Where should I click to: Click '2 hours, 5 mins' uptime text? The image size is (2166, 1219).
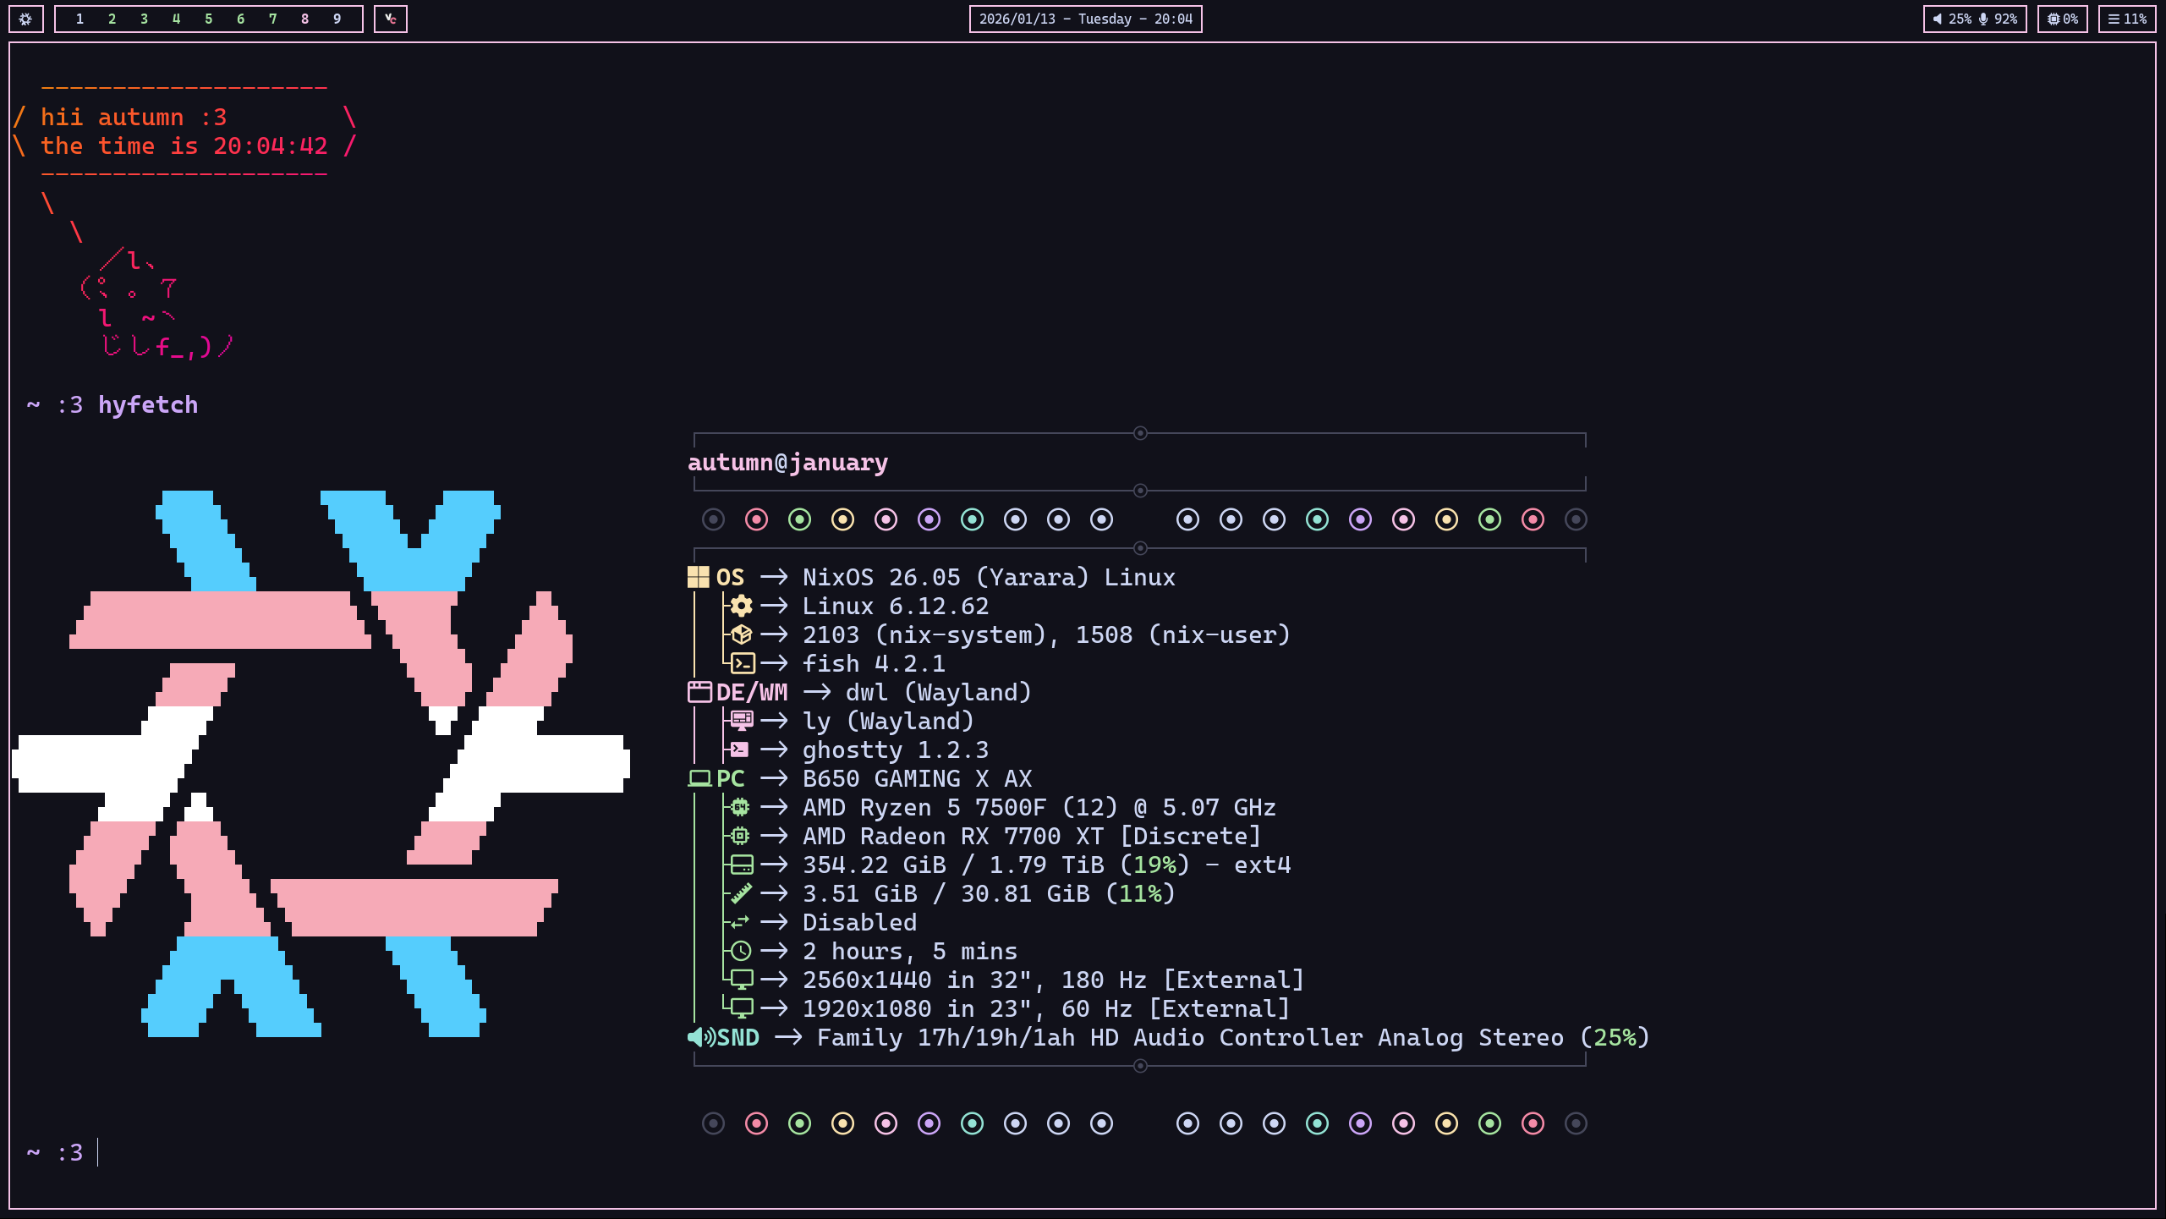(x=910, y=952)
